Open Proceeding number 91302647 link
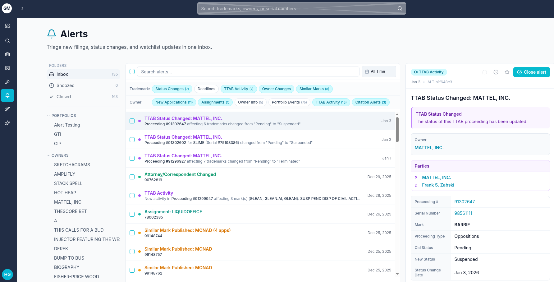Viewport: 554px width, 282px height. click(465, 202)
